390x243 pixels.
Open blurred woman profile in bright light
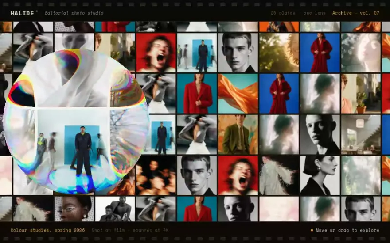coord(361,53)
